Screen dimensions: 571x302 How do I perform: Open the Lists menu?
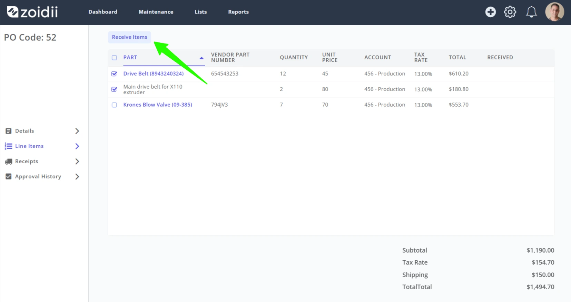(201, 12)
